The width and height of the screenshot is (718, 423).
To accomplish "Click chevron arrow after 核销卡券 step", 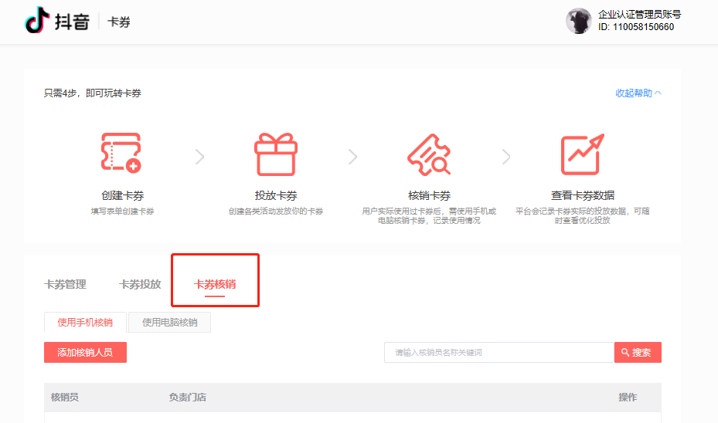I will click(x=506, y=157).
